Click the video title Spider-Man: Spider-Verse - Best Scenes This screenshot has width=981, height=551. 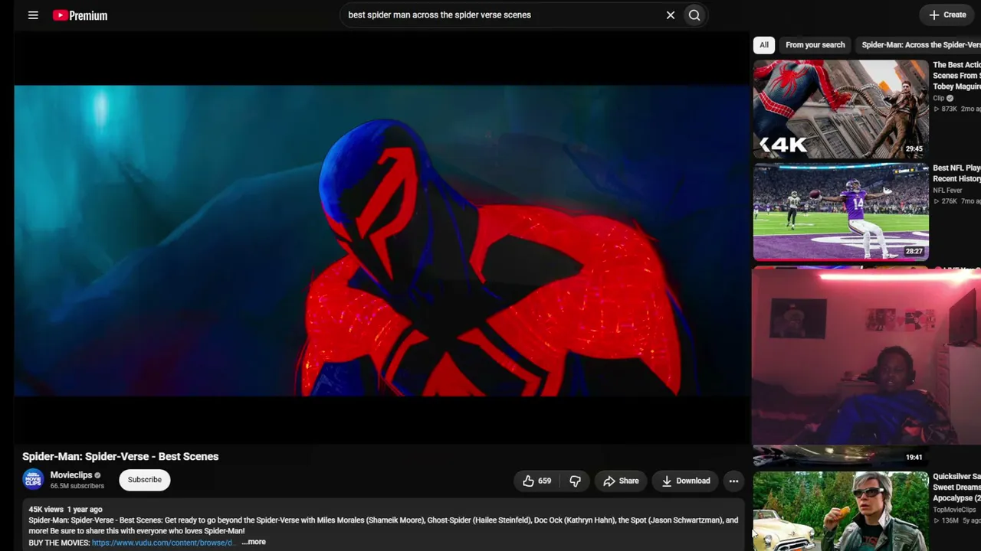point(120,456)
